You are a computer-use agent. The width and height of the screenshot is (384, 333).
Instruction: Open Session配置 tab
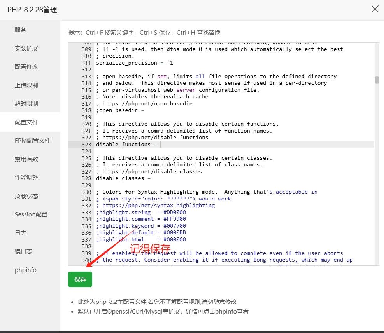[31, 214]
